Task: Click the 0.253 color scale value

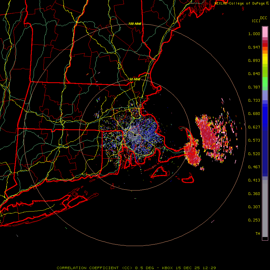Action: [x=254, y=220]
